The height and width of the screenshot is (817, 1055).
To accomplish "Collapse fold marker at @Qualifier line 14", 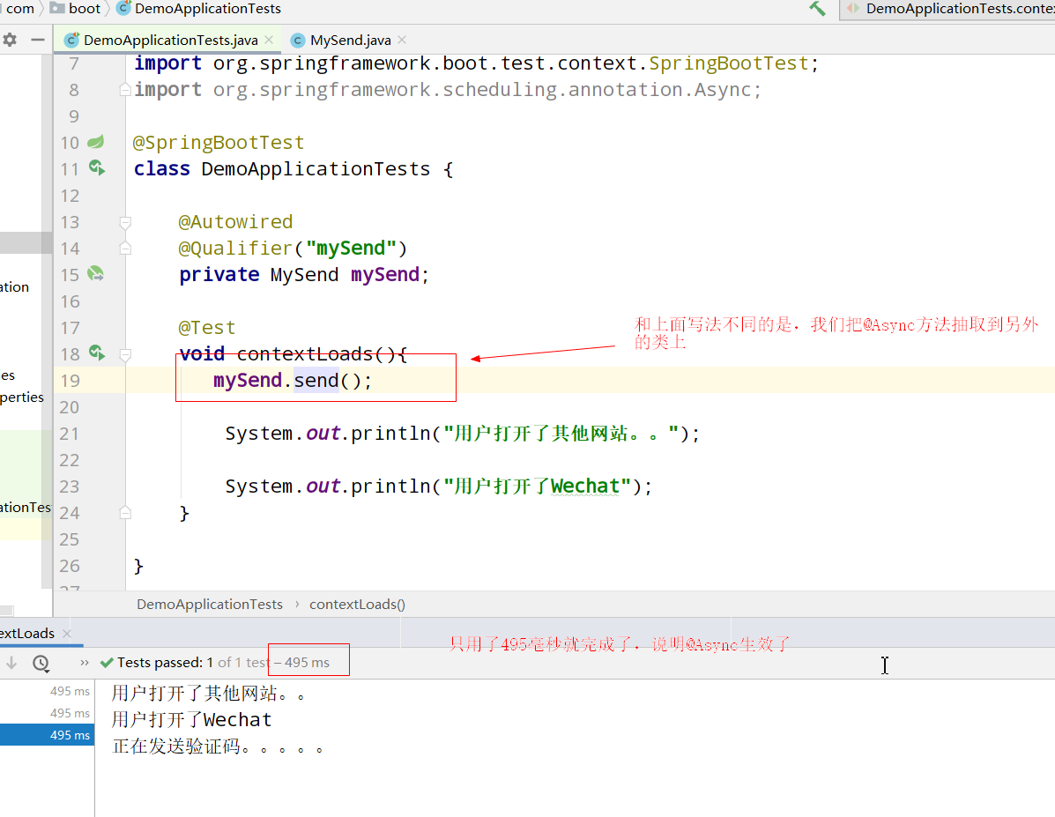I will pyautogui.click(x=125, y=249).
